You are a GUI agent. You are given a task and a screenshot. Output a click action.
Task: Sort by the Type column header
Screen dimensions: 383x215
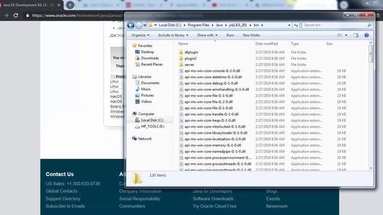(x=294, y=44)
